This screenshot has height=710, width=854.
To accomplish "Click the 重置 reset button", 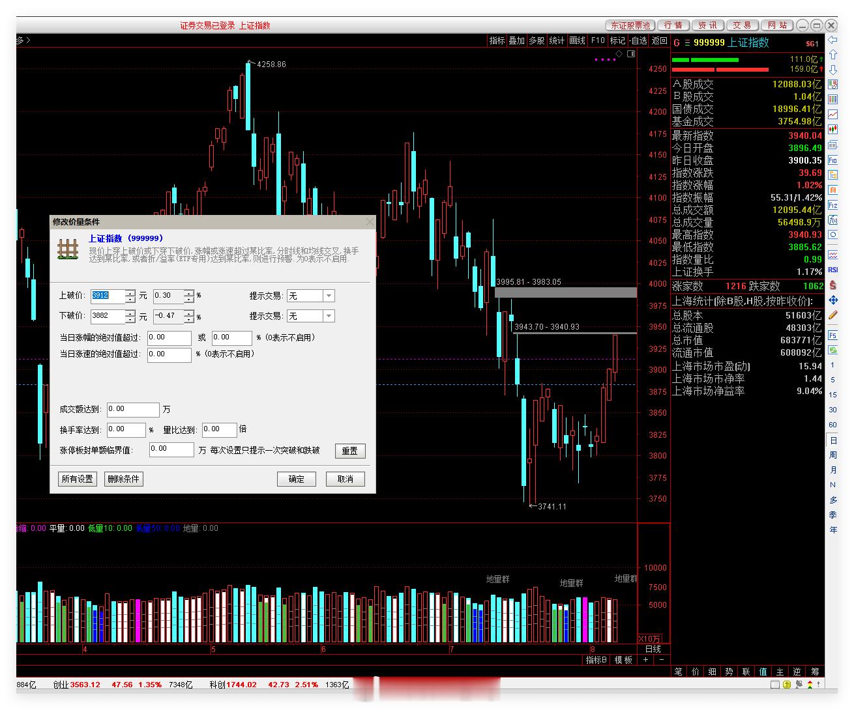I will click(350, 451).
